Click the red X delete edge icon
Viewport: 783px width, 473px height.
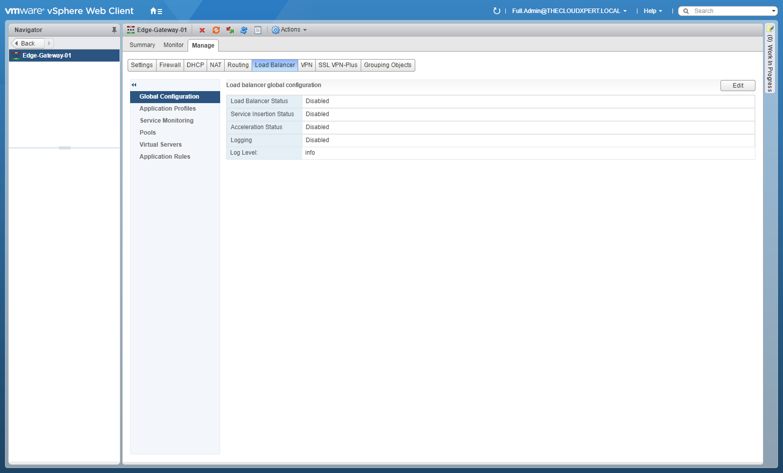[202, 30]
